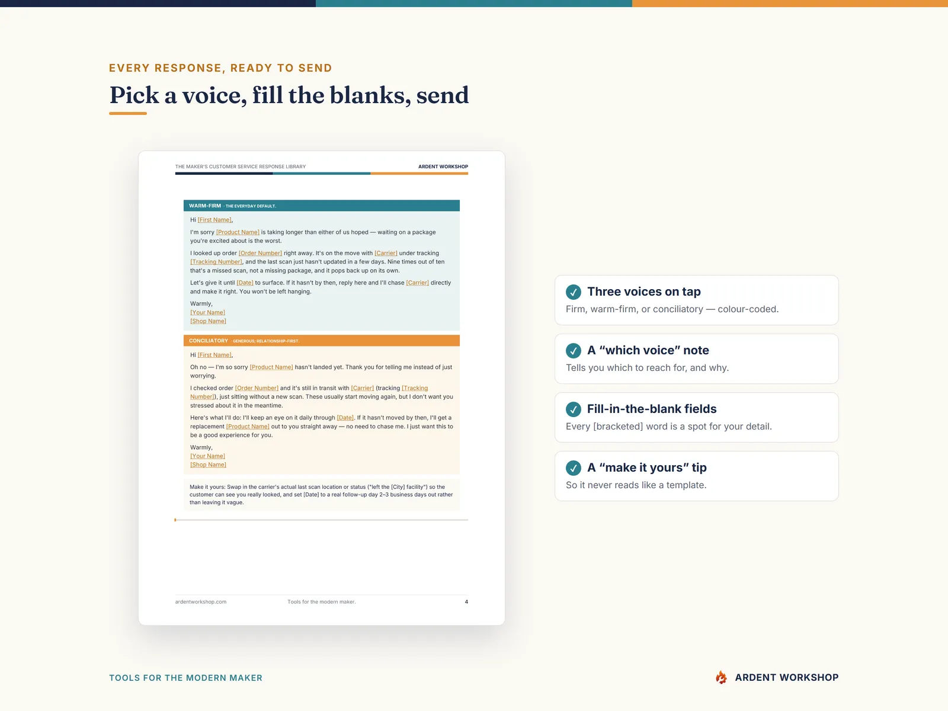The image size is (948, 711).
Task: Click the checkmark icon beside A "which voice" note
Action: (x=573, y=350)
